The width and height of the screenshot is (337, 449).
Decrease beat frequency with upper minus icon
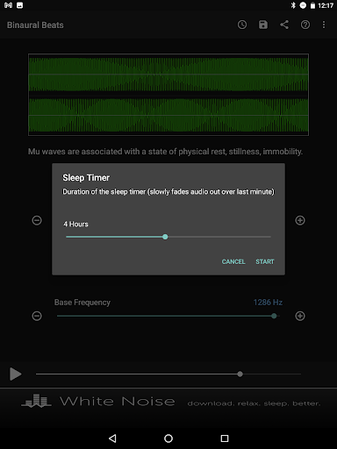(x=37, y=220)
